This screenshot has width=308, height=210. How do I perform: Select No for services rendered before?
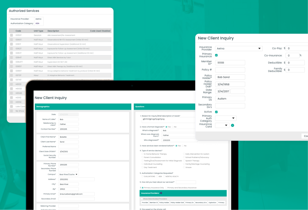(x=183, y=146)
